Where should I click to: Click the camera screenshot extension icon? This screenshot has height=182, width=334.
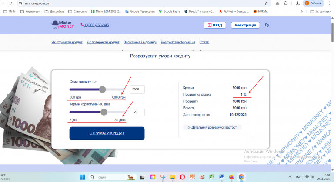tap(277, 3)
